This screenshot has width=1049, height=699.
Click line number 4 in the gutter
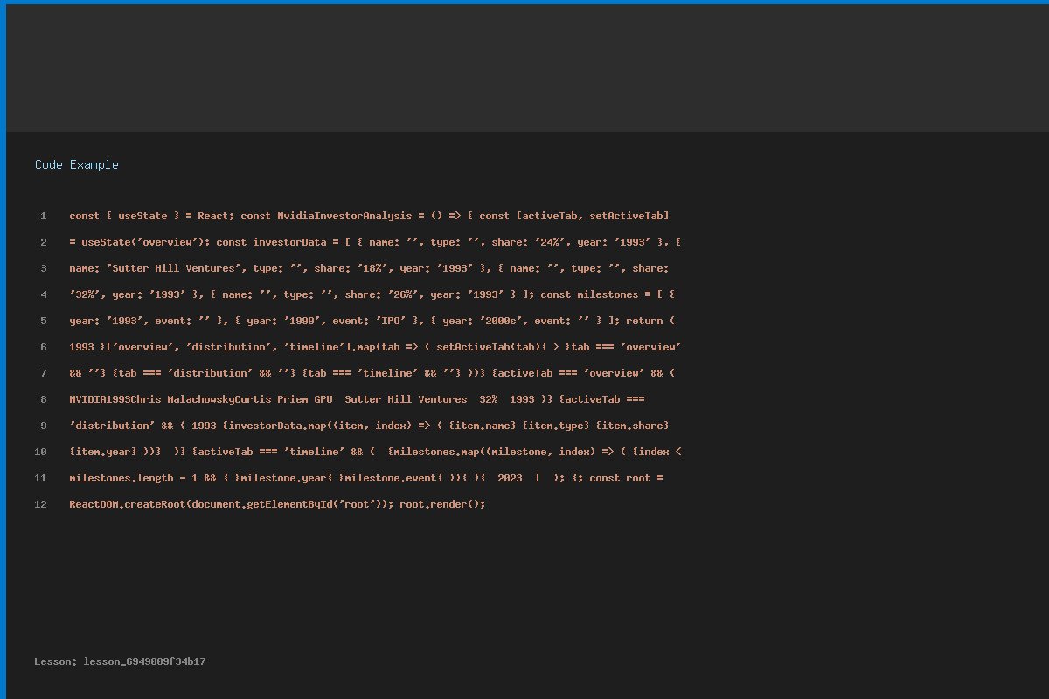[43, 294]
